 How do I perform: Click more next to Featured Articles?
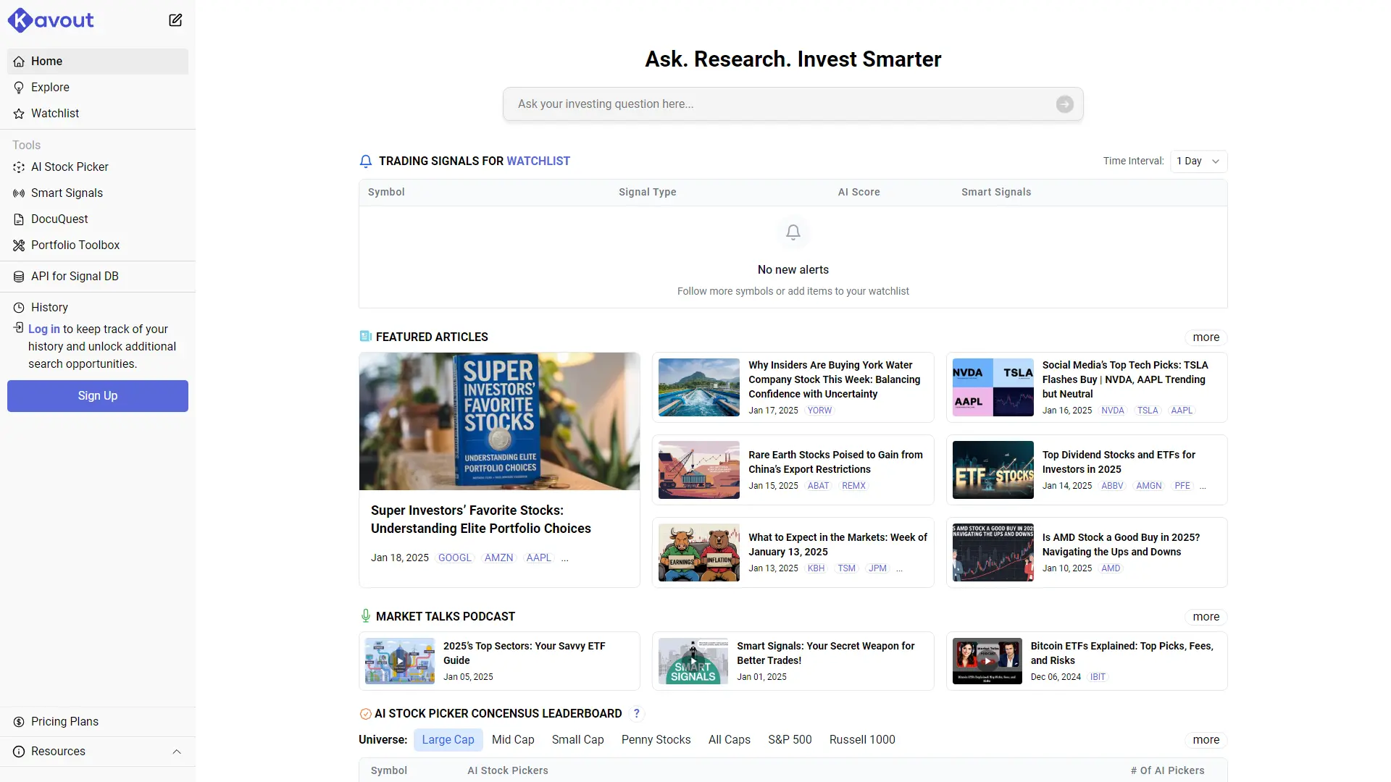pyautogui.click(x=1206, y=337)
